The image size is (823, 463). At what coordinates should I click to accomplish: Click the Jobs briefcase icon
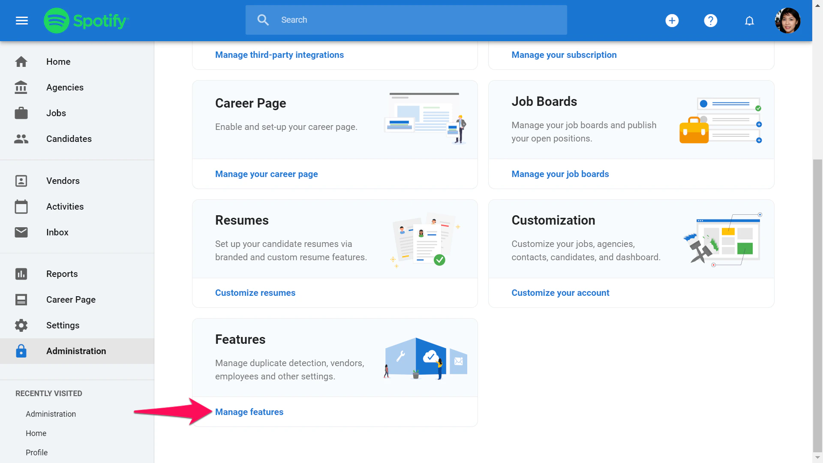[x=21, y=113]
